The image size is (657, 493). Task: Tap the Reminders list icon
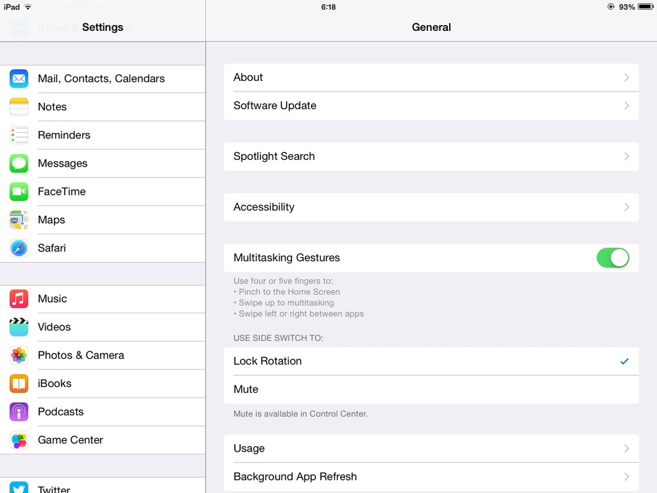point(19,135)
